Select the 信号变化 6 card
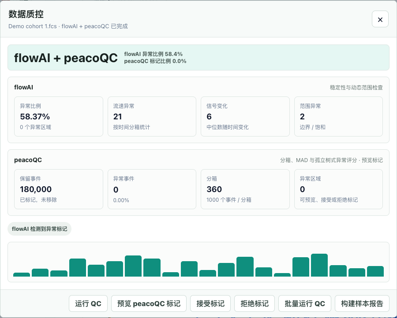Screen dimensions: 397x318 point(245,117)
